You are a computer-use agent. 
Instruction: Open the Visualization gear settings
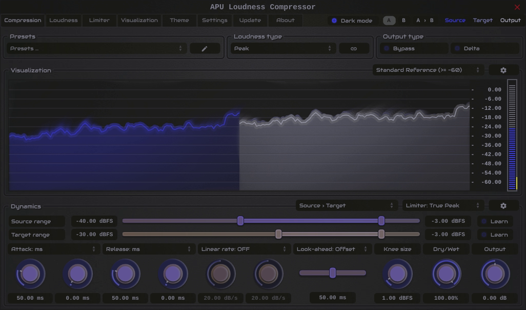(503, 70)
